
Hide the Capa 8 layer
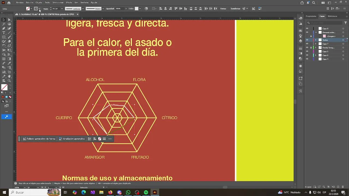coord(307,29)
